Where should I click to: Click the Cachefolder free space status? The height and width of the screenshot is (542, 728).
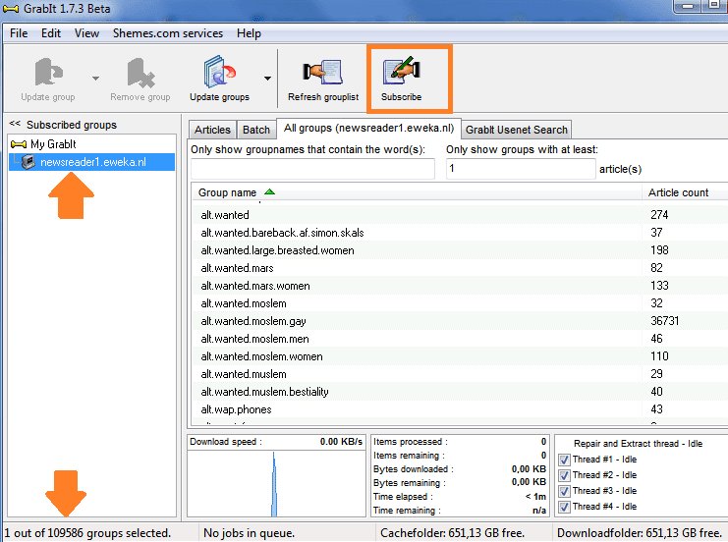coord(452,533)
